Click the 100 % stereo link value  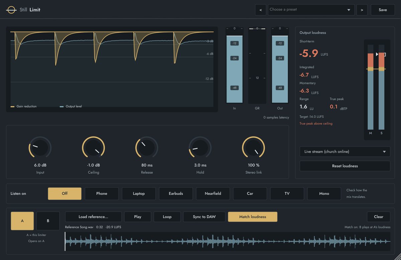254,165
